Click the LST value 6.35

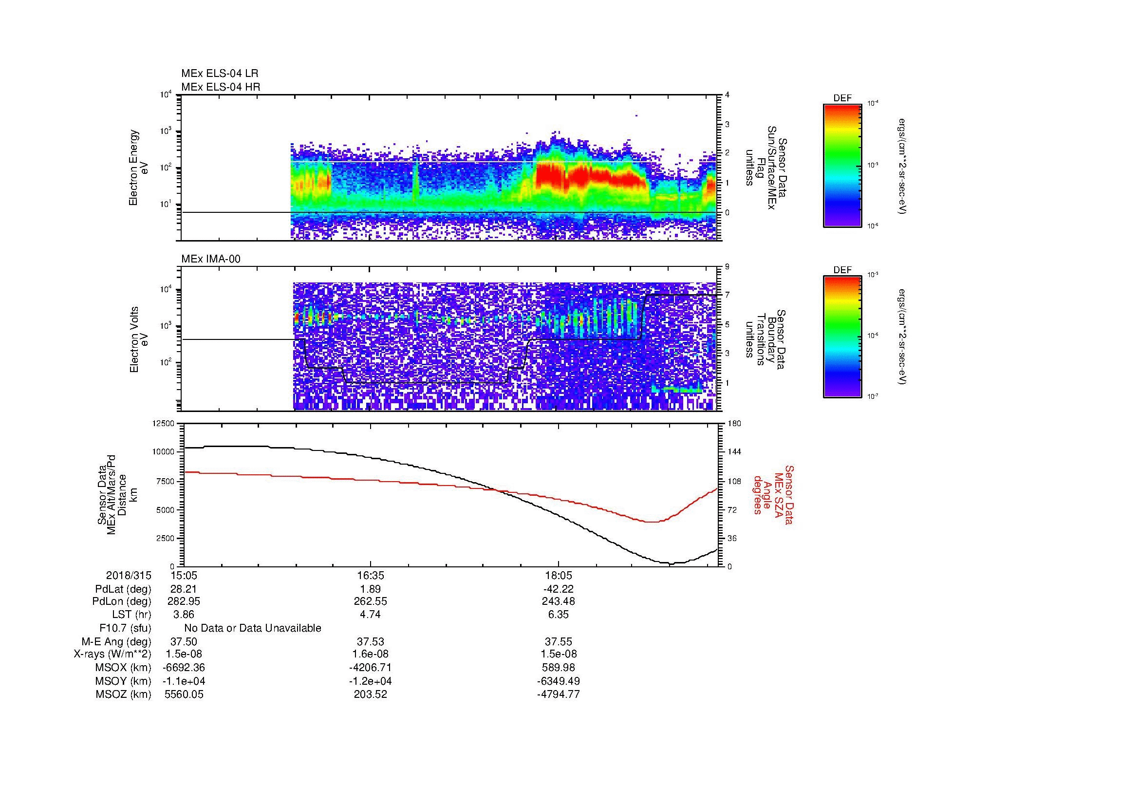559,615
